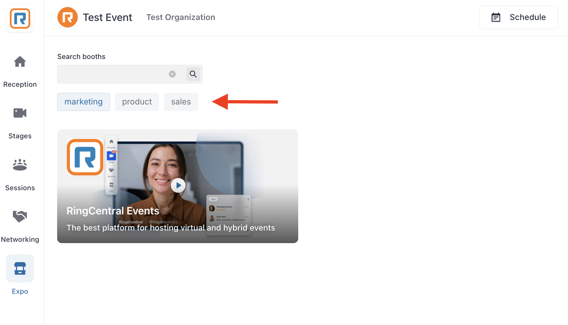Click the booth description about hybrid events

(171, 228)
